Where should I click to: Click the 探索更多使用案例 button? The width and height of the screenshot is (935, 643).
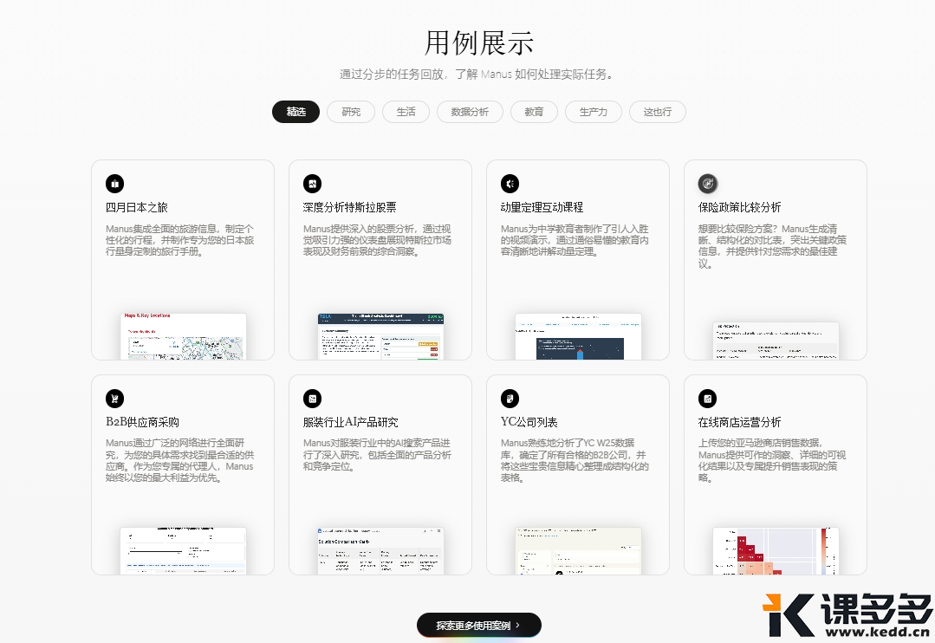coord(478,624)
